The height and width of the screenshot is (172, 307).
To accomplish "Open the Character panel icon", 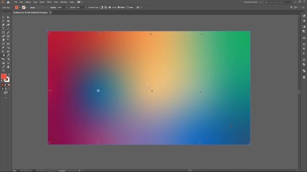I will pyautogui.click(x=304, y=44).
